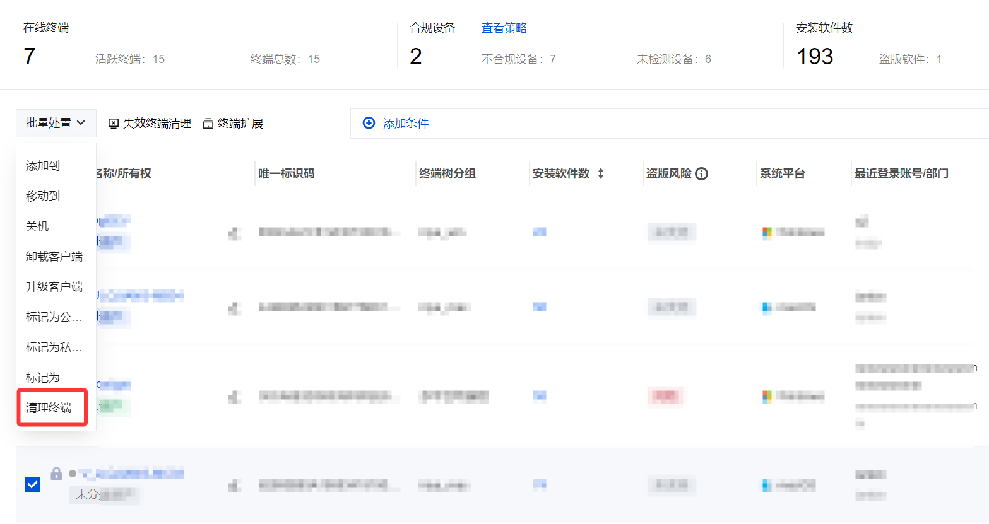Click the lock icon in the selected row
989x524 pixels.
tap(57, 473)
